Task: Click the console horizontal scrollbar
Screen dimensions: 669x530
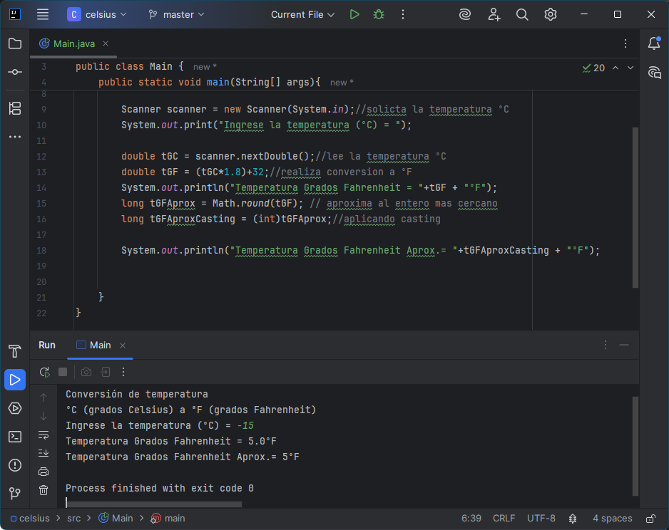Action: (153, 504)
